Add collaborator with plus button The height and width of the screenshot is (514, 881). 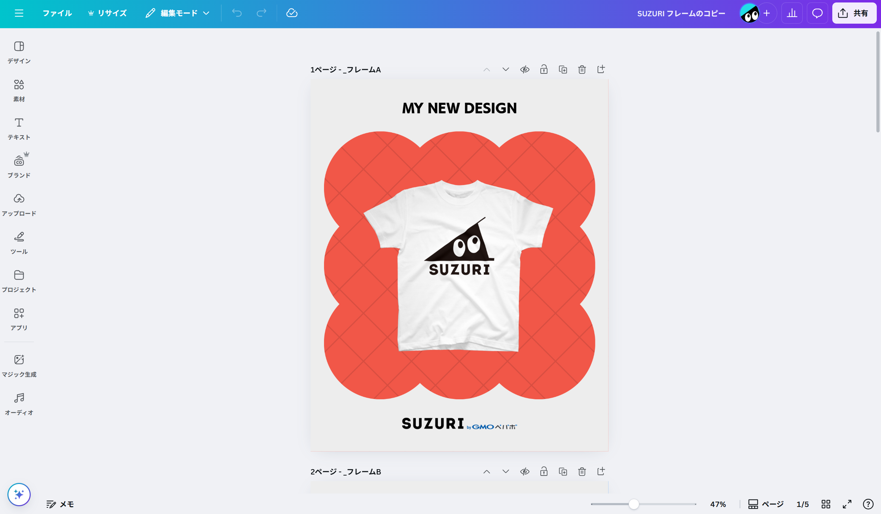[767, 13]
